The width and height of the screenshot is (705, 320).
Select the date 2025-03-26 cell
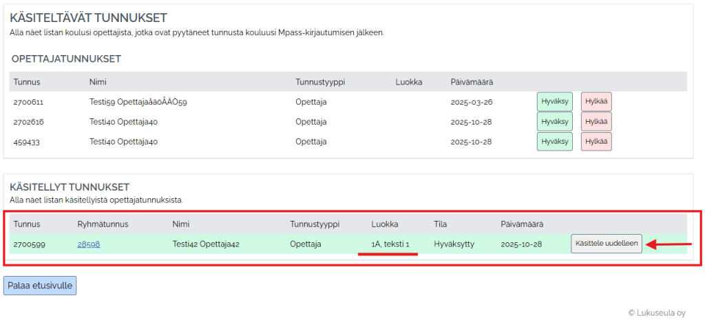click(x=473, y=102)
